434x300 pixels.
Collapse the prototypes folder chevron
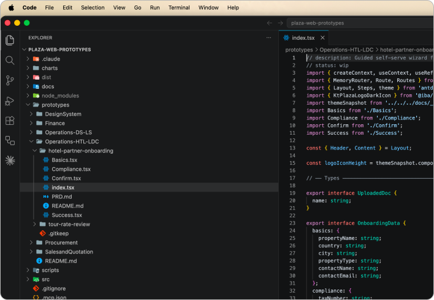(x=28, y=105)
